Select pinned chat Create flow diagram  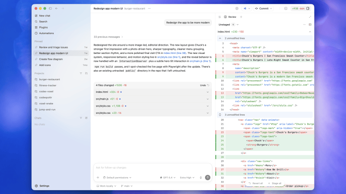coord(61,59)
